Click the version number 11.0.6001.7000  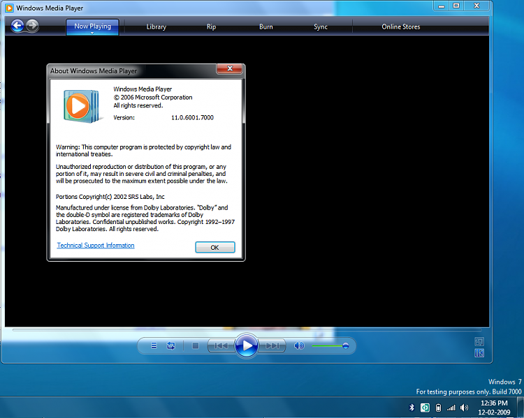[x=192, y=117]
